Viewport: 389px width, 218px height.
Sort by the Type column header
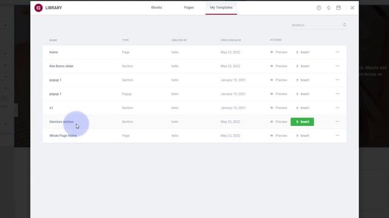point(125,40)
